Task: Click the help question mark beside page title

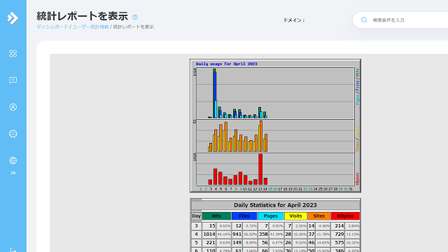Action: 135,17
